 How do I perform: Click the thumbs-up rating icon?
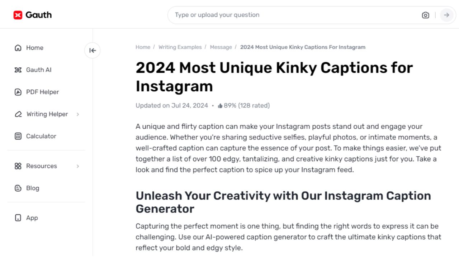pos(219,105)
